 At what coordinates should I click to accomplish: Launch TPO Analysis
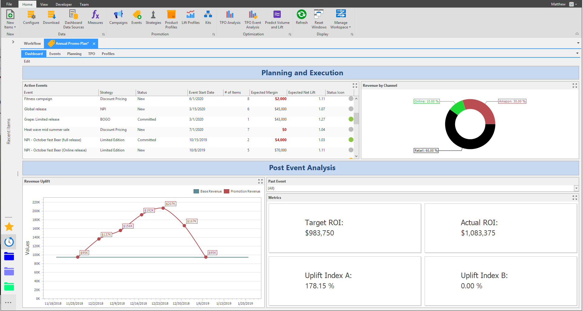(230, 18)
